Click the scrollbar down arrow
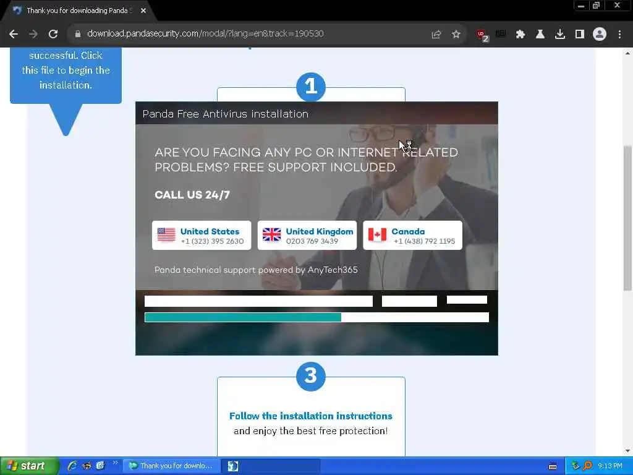This screenshot has width=633, height=475. 627,451
